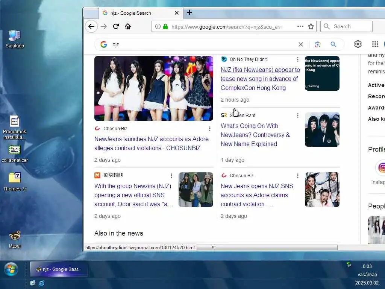This screenshot has height=289, width=385.
Task: Open NewJeans launches NJZ accounts article
Action: [x=152, y=143]
